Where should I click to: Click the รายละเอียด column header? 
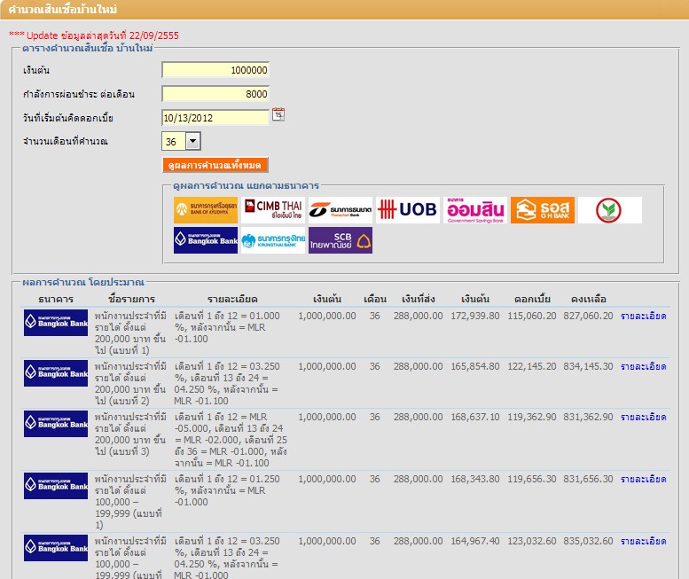click(x=232, y=299)
